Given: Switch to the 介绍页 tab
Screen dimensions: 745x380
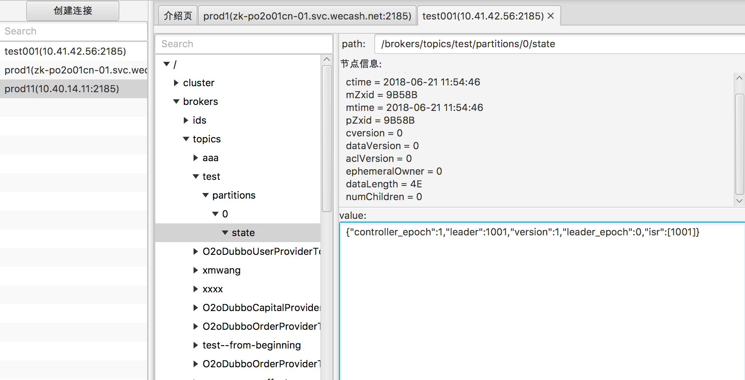Looking at the screenshot, I should tap(177, 15).
